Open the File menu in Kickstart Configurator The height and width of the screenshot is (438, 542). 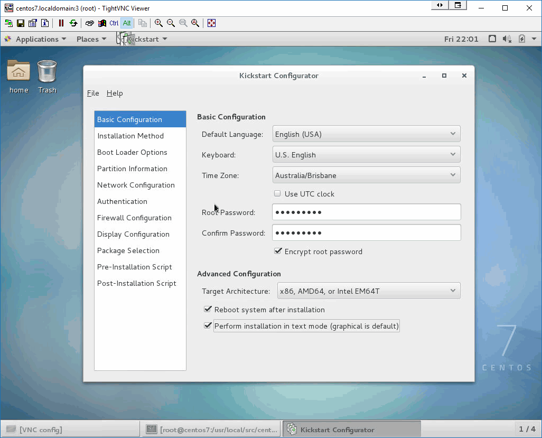[93, 93]
